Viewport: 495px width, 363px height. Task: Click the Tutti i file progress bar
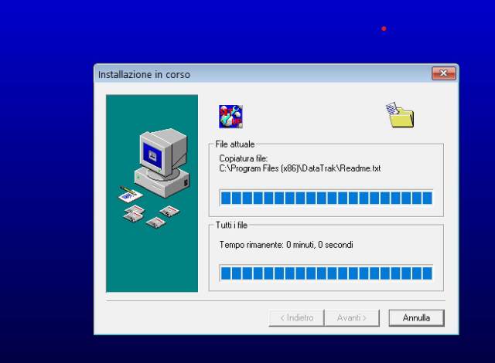(326, 273)
